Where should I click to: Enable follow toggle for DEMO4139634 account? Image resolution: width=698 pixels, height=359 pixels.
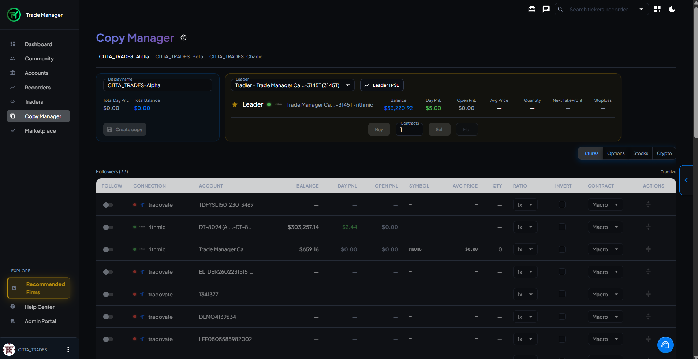(108, 317)
